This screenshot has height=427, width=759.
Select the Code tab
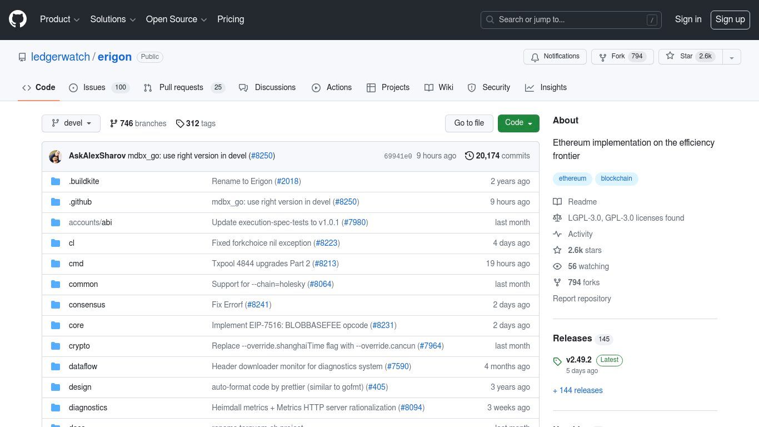(39, 87)
